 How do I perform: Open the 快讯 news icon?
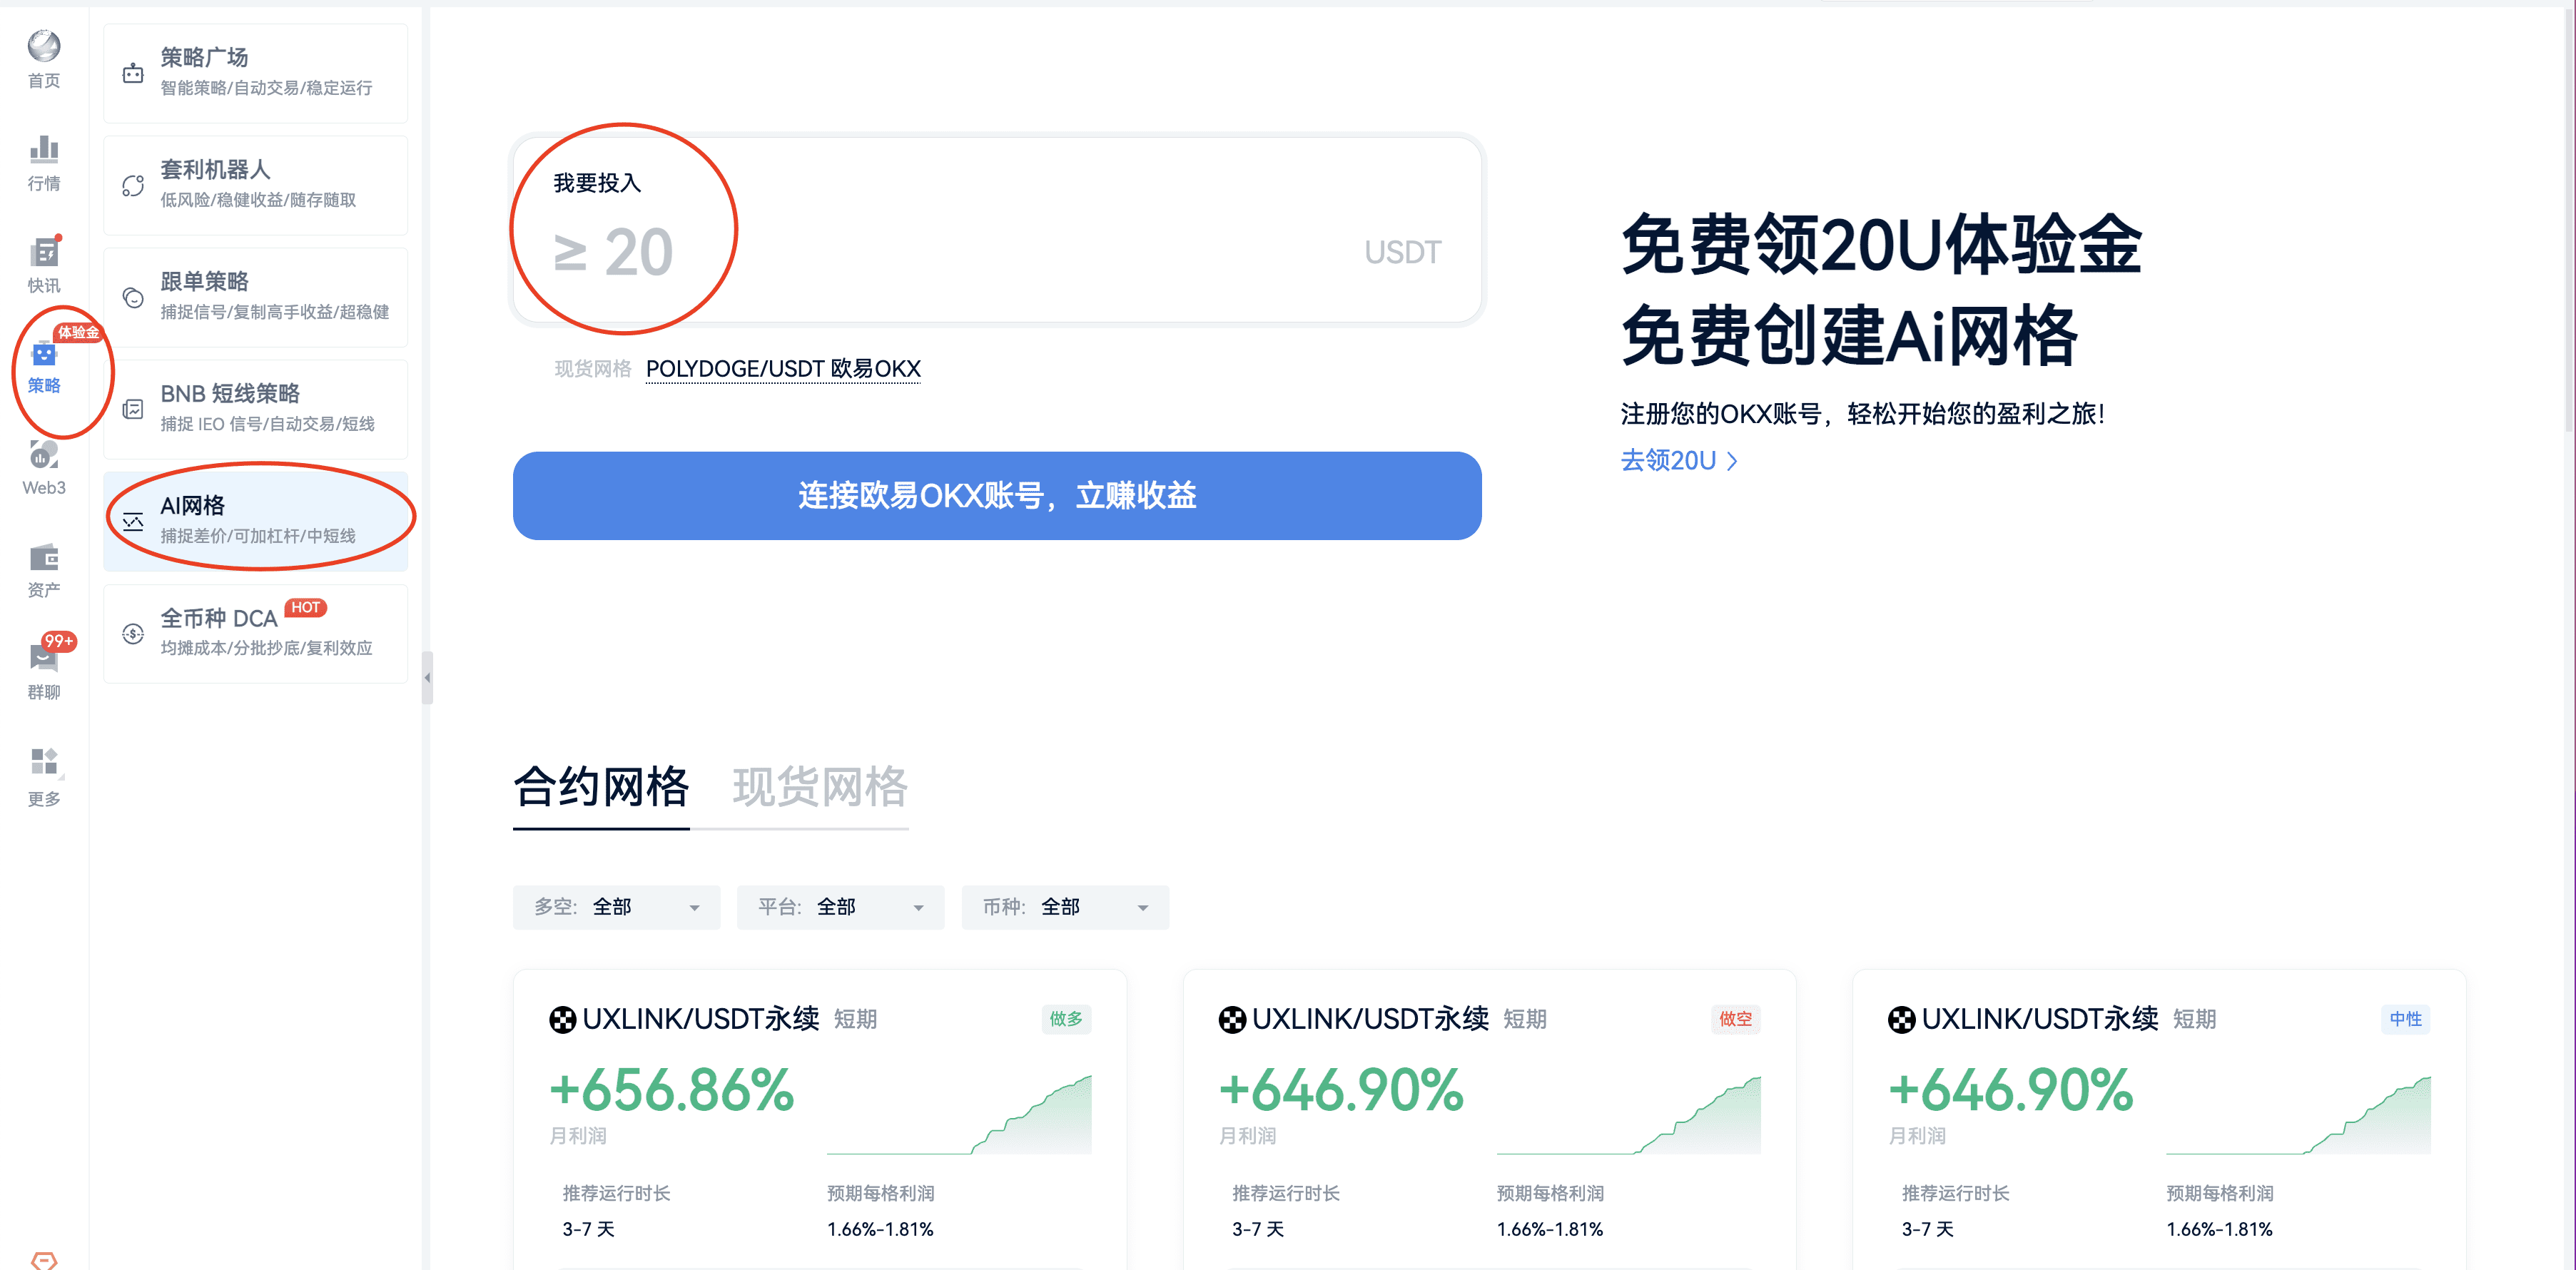click(44, 252)
